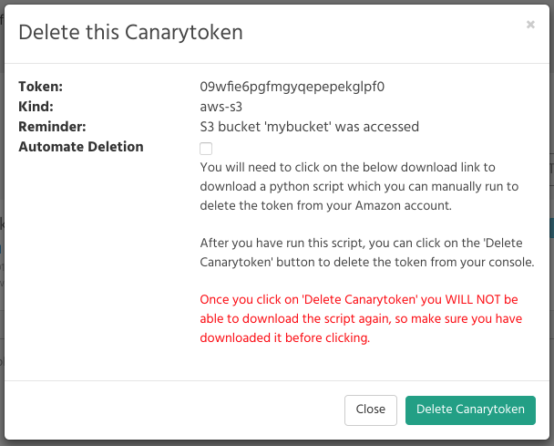554x446 pixels.
Task: Click the Automate Deletion label
Action: coord(81,147)
